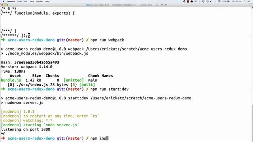Click the 'npm run start:dev' command text
The width and height of the screenshot is (253, 142).
[x=110, y=89]
